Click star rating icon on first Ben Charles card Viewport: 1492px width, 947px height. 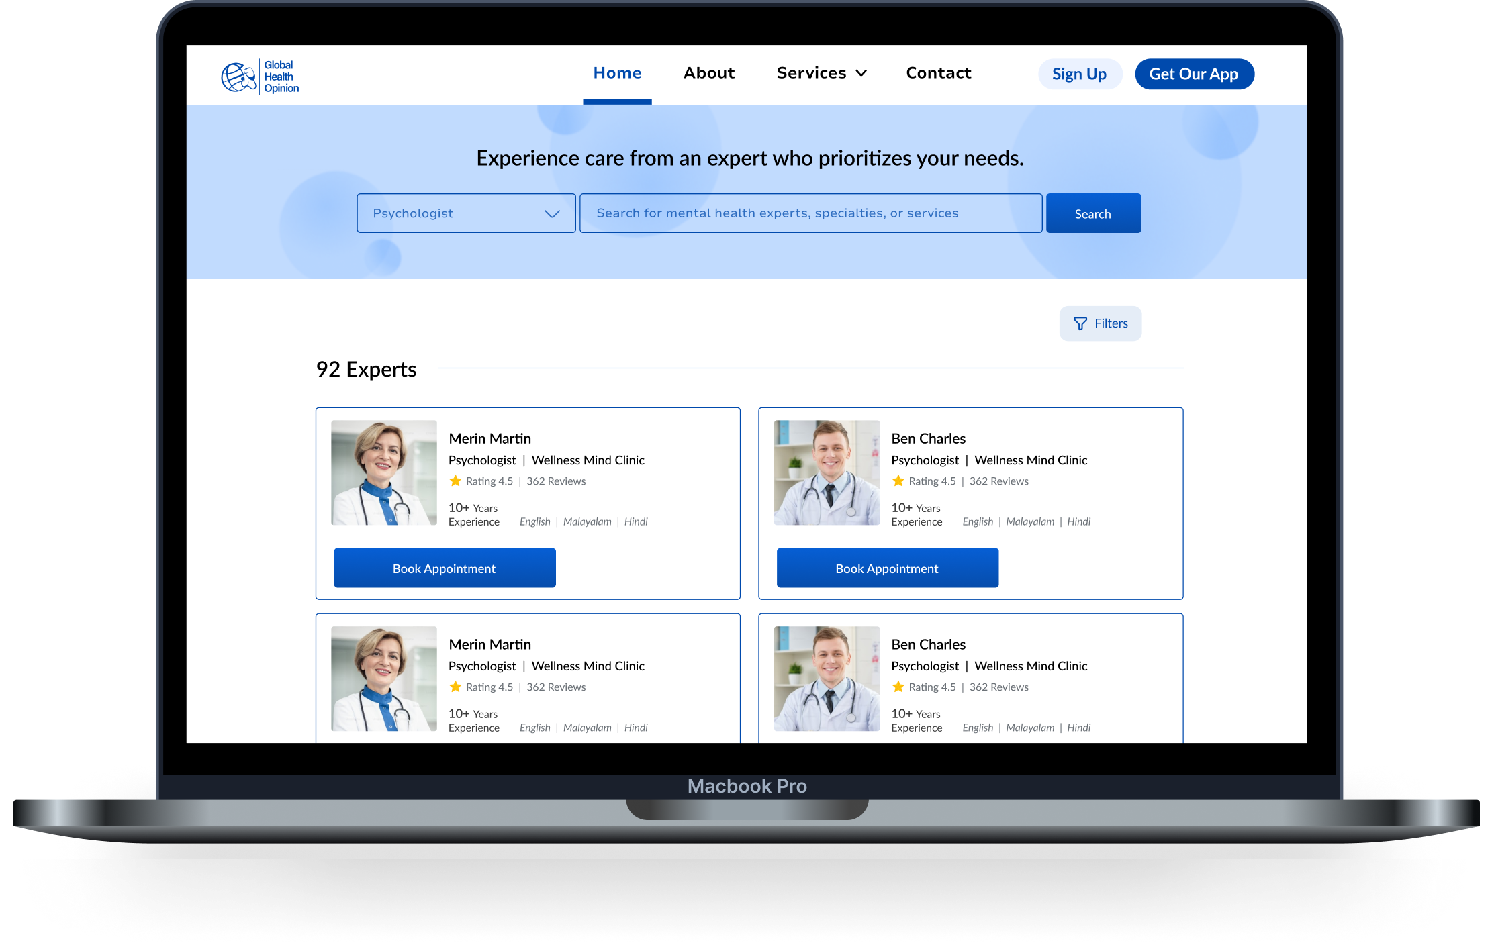pyautogui.click(x=898, y=481)
